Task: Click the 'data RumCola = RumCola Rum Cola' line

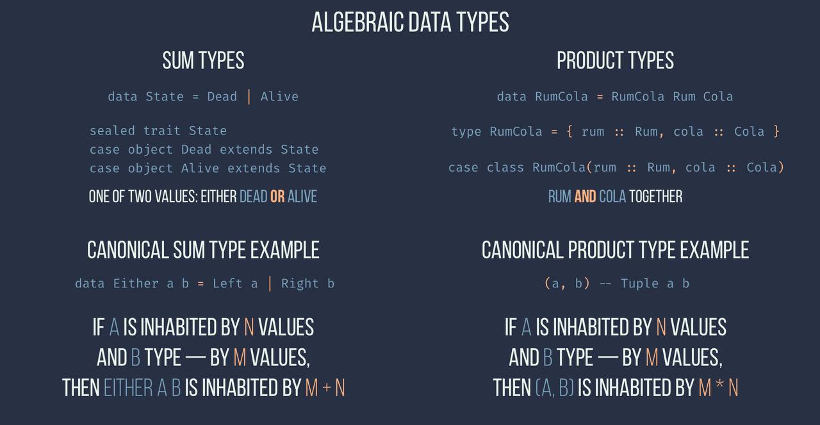Action: point(615,97)
